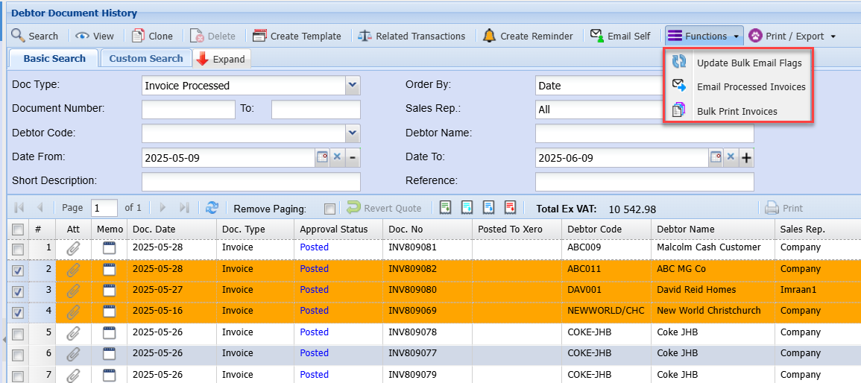This screenshot has width=861, height=383.
Task: Select the checkbox for row 5
Action: [x=18, y=334]
